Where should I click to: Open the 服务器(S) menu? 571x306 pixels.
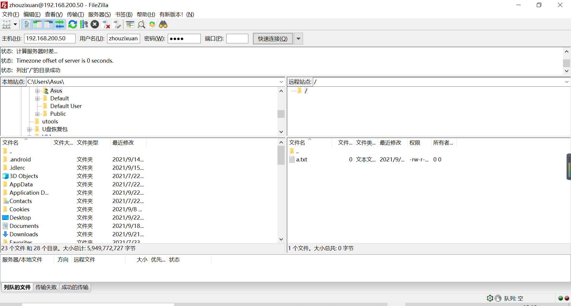100,14
